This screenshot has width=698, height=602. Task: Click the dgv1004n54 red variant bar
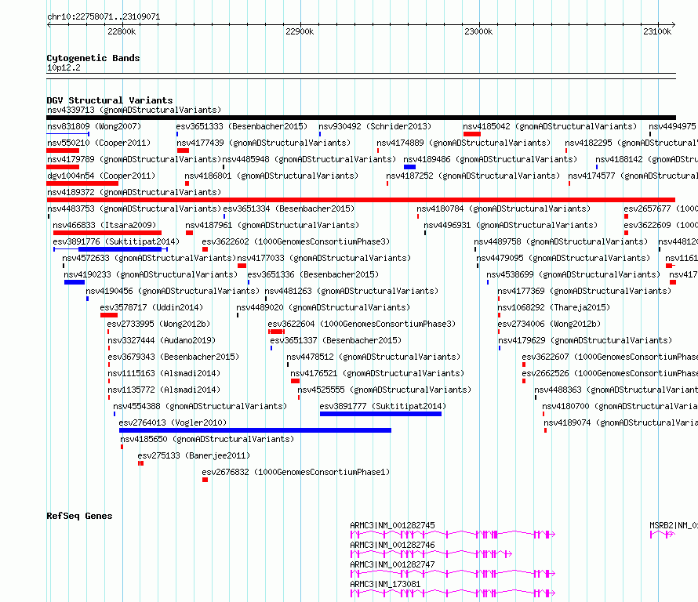(82, 183)
